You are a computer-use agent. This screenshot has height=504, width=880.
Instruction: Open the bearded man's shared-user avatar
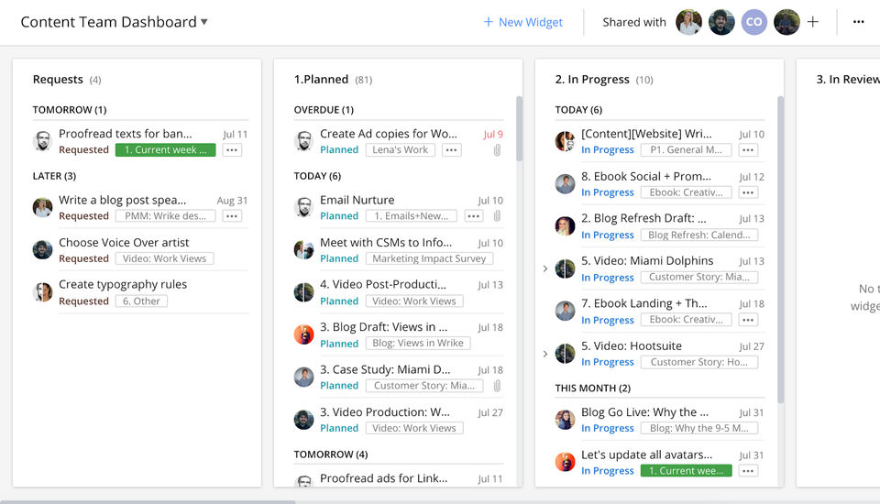pos(721,22)
